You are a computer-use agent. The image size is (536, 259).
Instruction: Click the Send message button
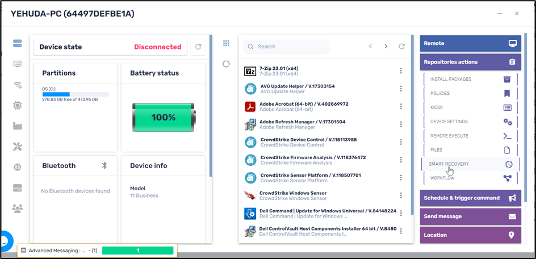[470, 216]
